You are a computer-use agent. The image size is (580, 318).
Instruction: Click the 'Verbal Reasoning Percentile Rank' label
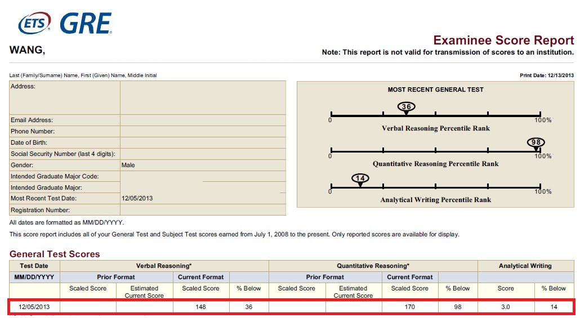click(x=435, y=128)
